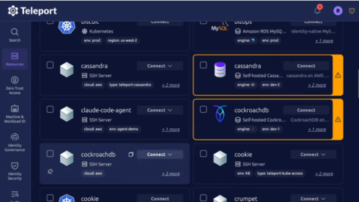
Task: Click the CockroachDB logo icon
Action: 220,114
